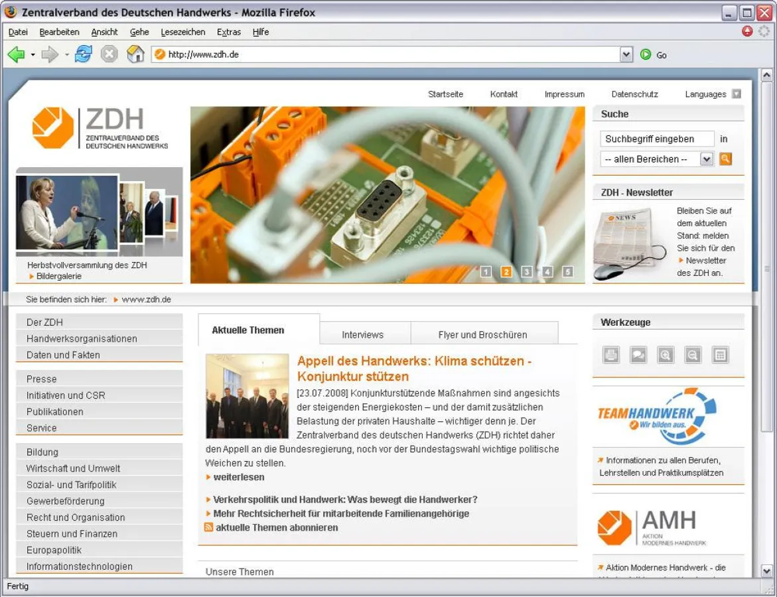The image size is (777, 597).
Task: Open the Bildergalerie link
Action: click(x=59, y=276)
